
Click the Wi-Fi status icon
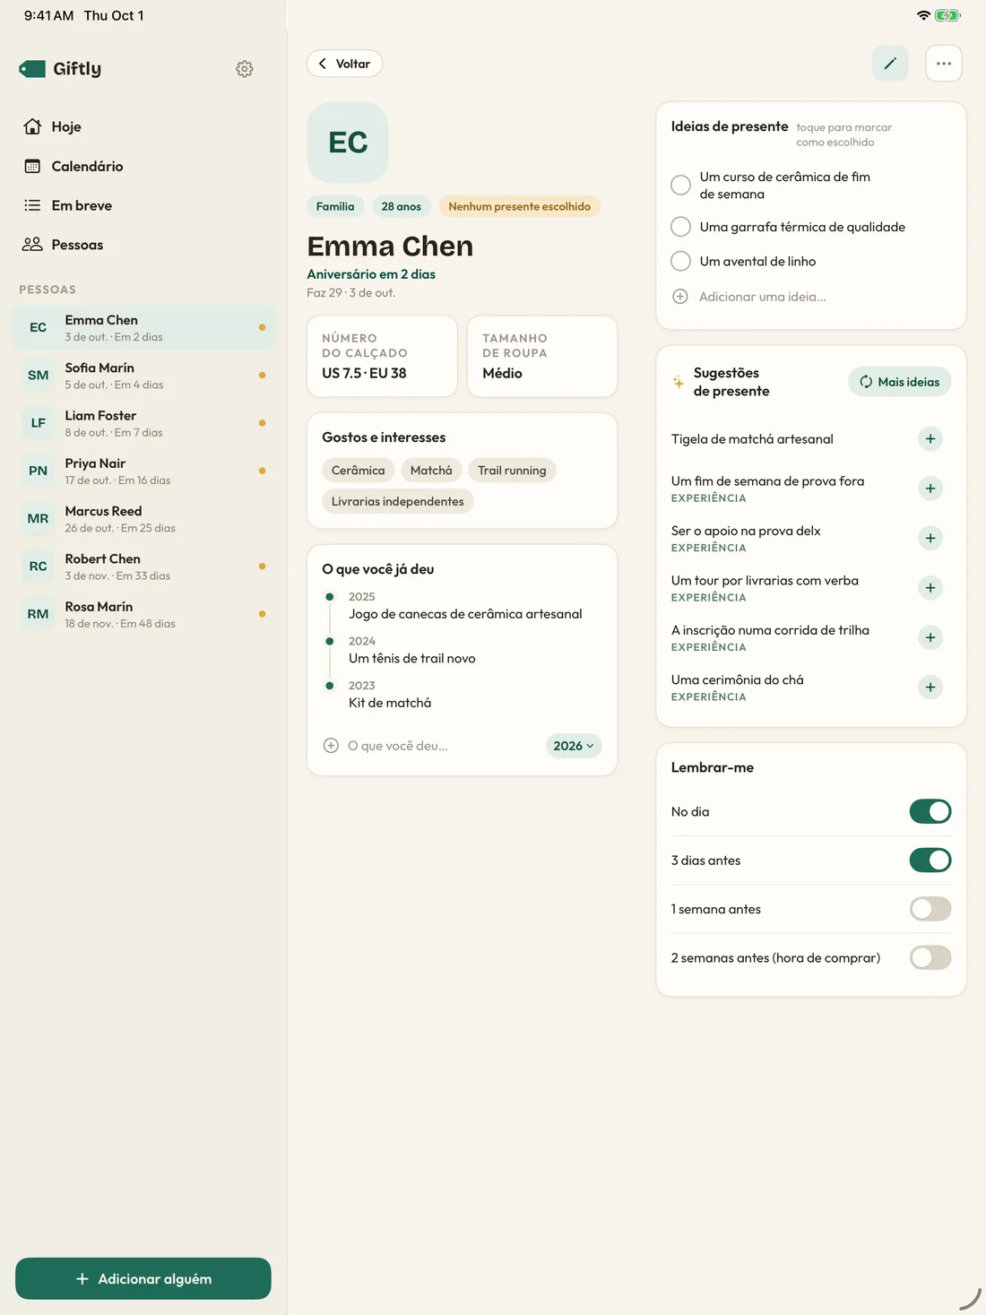pyautogui.click(x=923, y=15)
